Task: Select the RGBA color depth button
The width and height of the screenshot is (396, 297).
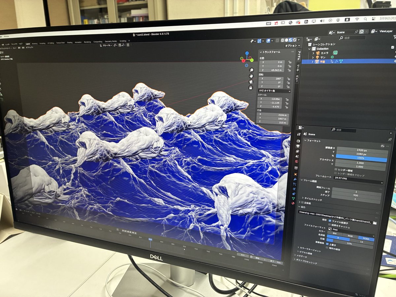Action: 366,239
